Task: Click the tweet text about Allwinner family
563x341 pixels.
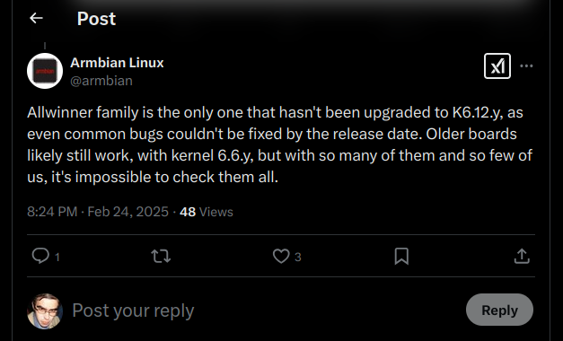Action: point(280,144)
